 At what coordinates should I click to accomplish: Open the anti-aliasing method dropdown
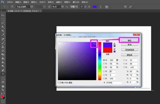(x=74, y=7)
